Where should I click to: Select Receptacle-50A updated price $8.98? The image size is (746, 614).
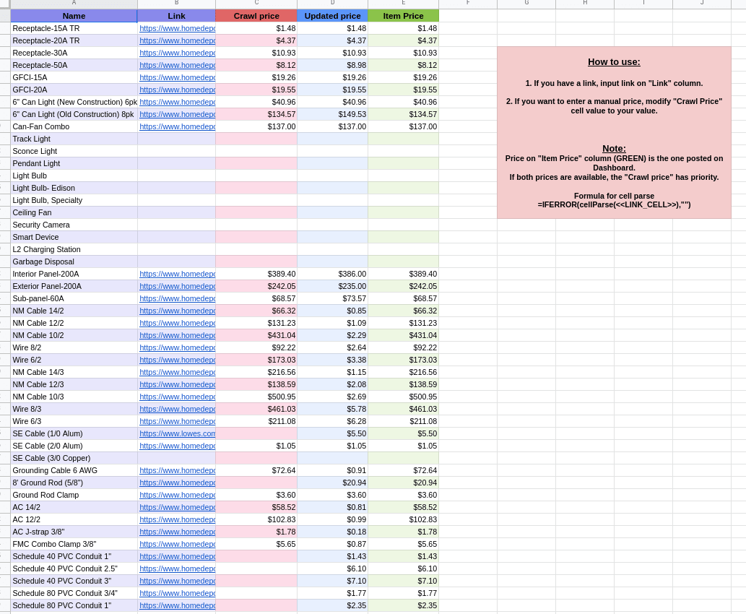point(333,65)
